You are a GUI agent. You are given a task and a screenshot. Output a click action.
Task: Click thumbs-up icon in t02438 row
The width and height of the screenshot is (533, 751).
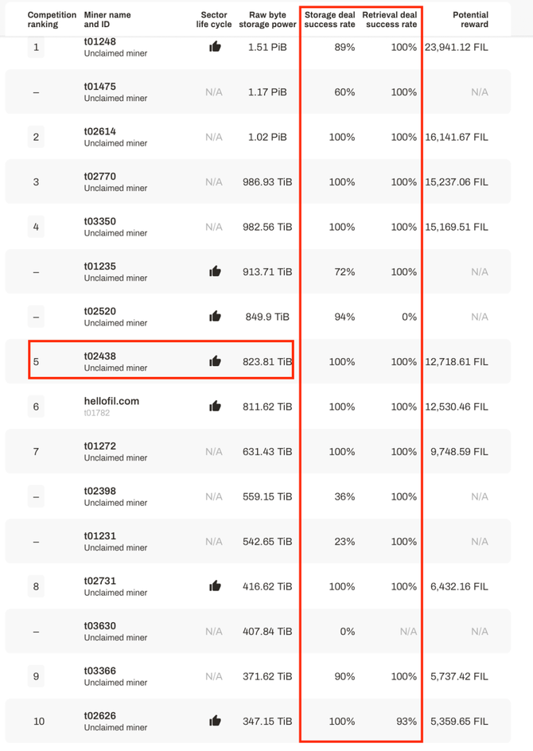[215, 361]
